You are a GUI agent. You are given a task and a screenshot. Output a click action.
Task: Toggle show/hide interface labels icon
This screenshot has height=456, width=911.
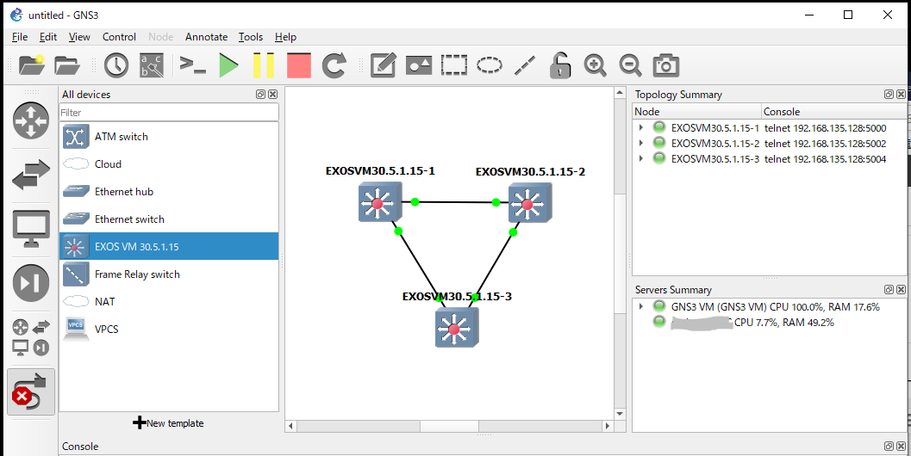pos(152,65)
